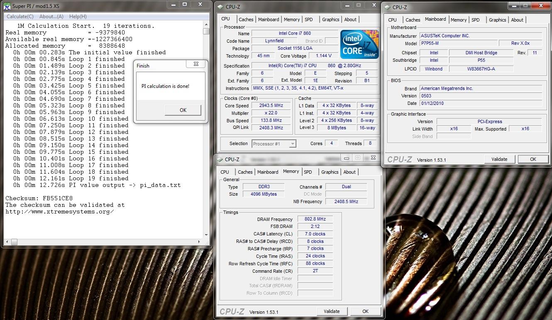Viewport: 552px width, 320px height.
Task: Click the Row Refresh Cycle Time 88 clocks
Action: pos(315,264)
